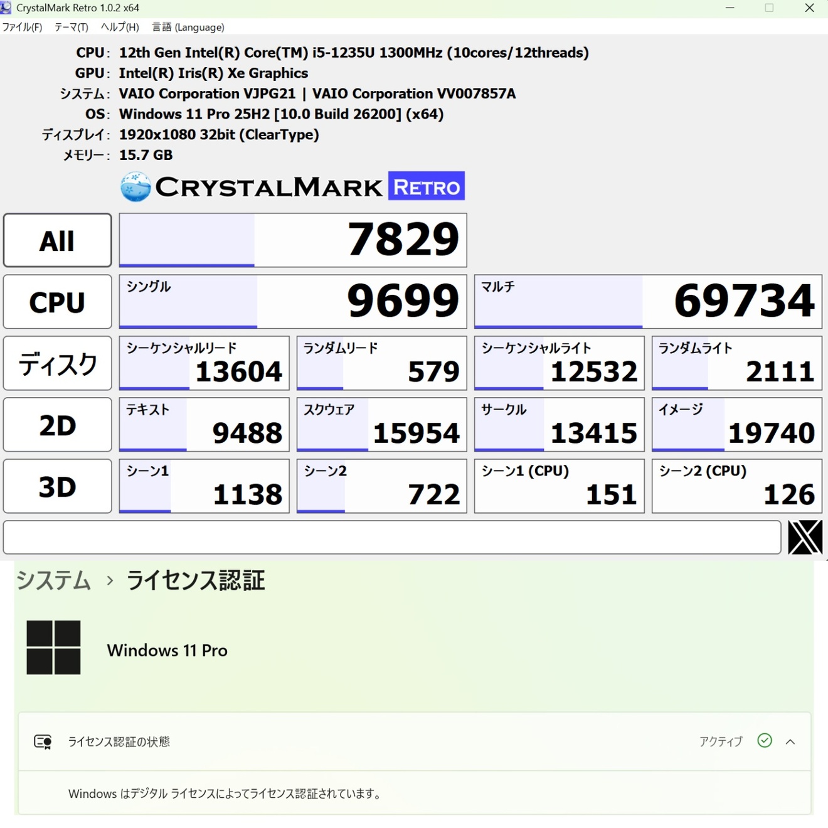Start the ディスク benchmark button
This screenshot has width=828, height=828.
point(58,363)
